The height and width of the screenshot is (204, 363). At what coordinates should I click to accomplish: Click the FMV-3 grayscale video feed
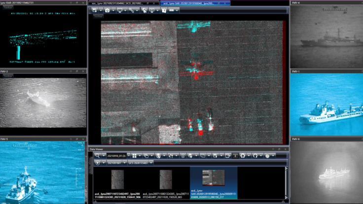click(43, 102)
